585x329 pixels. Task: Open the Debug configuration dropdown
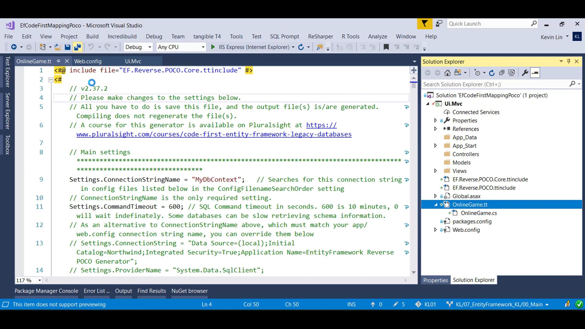point(150,47)
